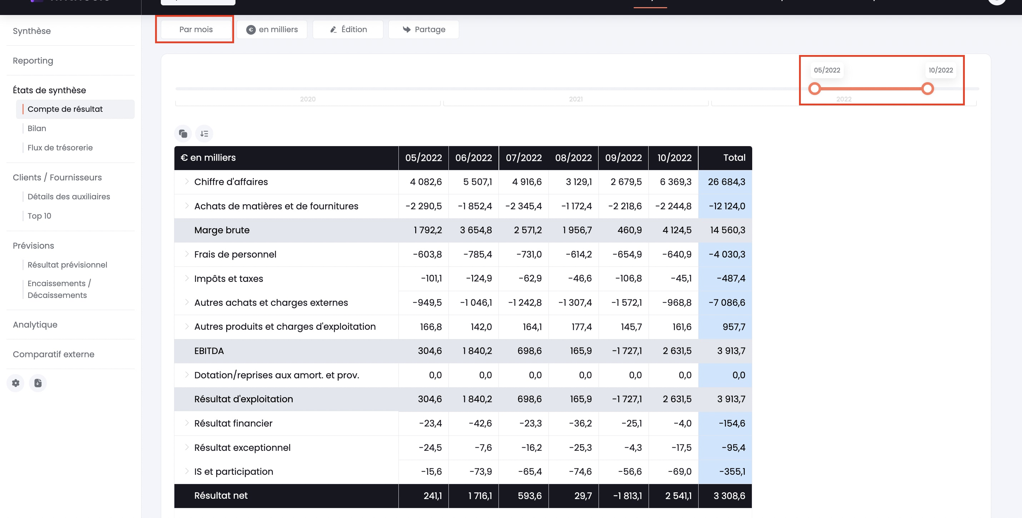Click the euro icon on en milliers
The height and width of the screenshot is (518, 1022).
tap(251, 30)
